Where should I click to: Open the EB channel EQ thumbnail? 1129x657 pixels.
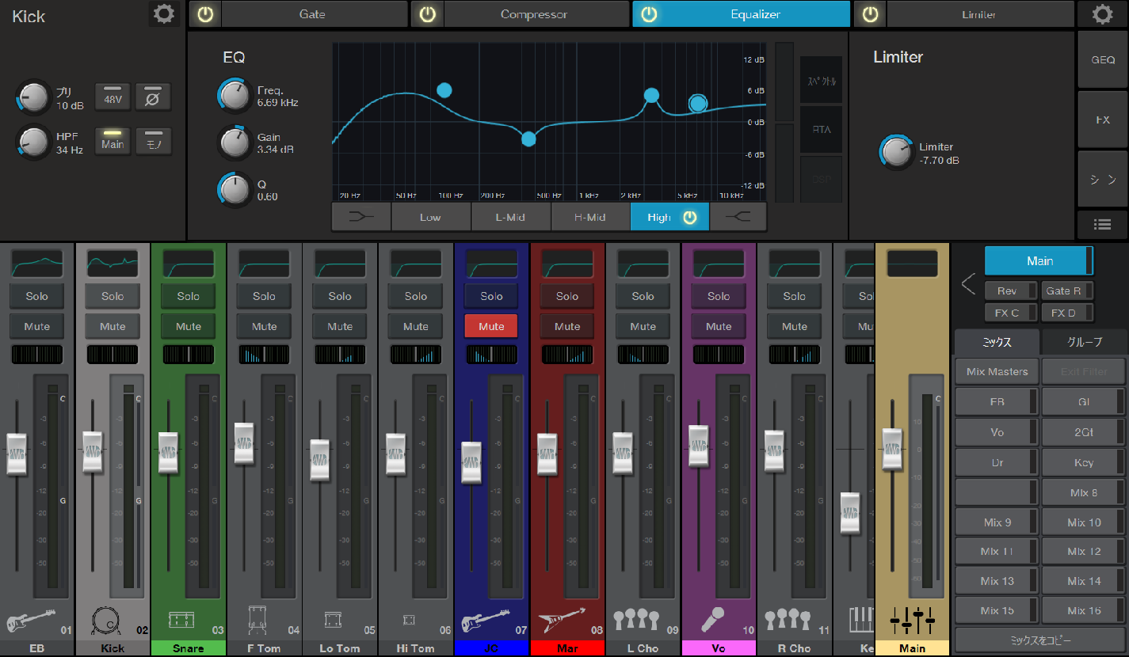coord(36,264)
